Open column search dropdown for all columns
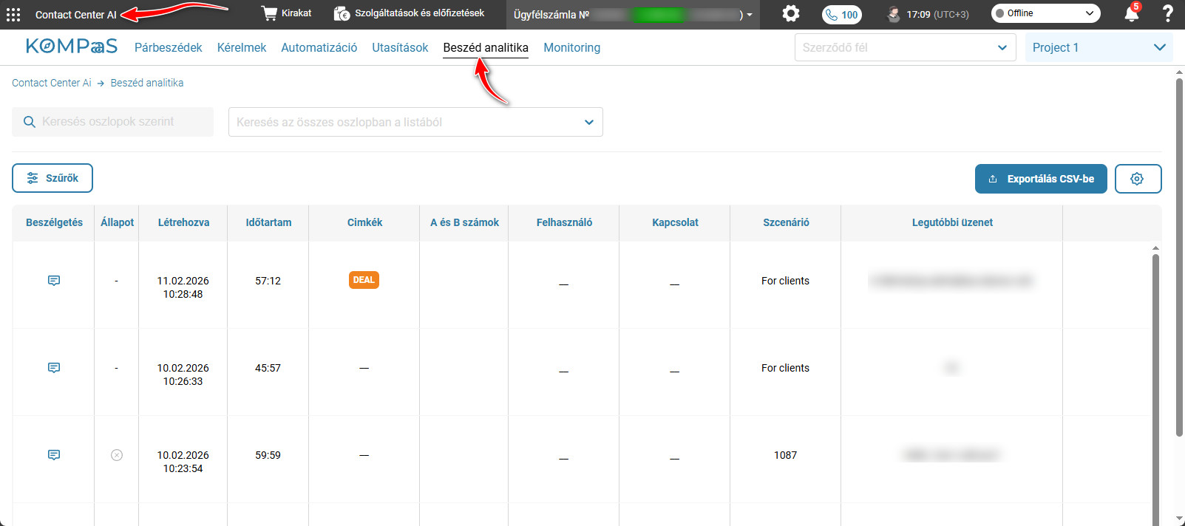 (x=415, y=122)
